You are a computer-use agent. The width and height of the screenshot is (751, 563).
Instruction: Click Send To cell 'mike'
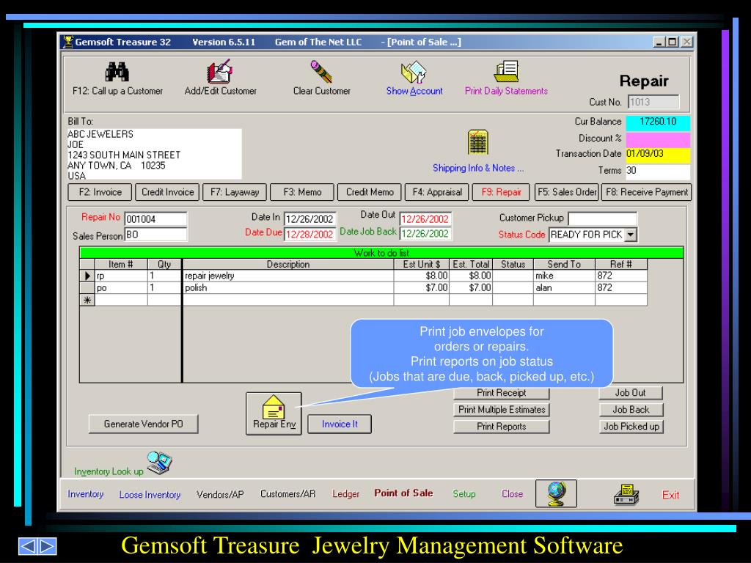pos(564,276)
